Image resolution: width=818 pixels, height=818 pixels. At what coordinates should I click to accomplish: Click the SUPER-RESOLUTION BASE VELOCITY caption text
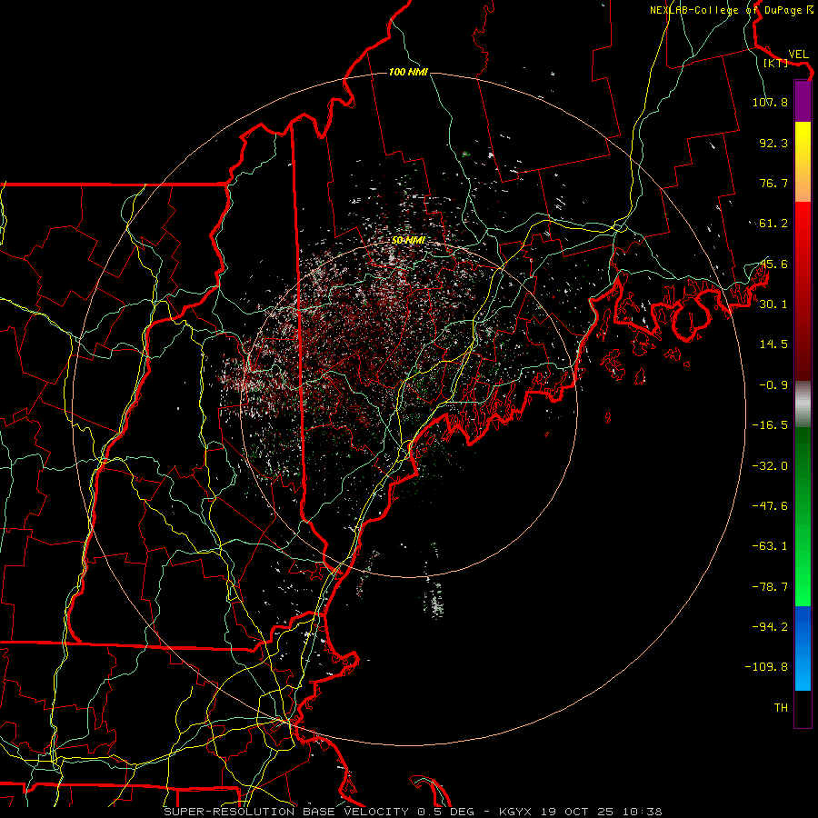[287, 812]
